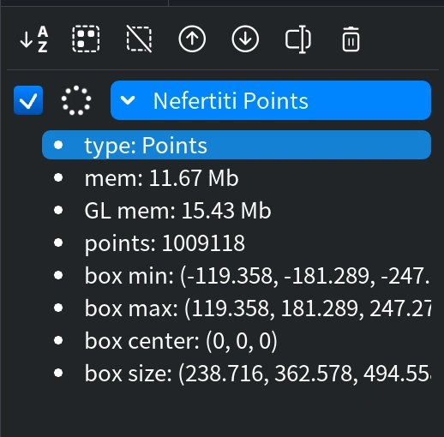
Task: Click the deselect all objects icon
Action: click(x=139, y=39)
